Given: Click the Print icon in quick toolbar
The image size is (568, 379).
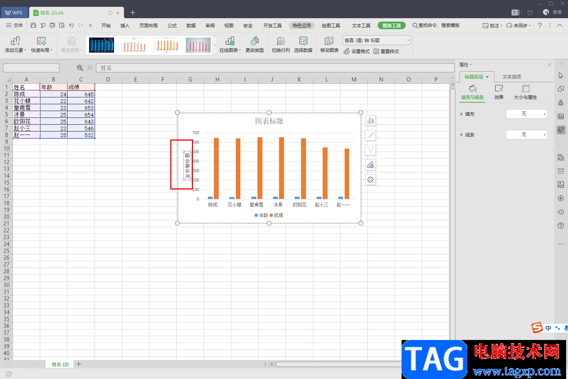Looking at the screenshot, I should [52, 25].
